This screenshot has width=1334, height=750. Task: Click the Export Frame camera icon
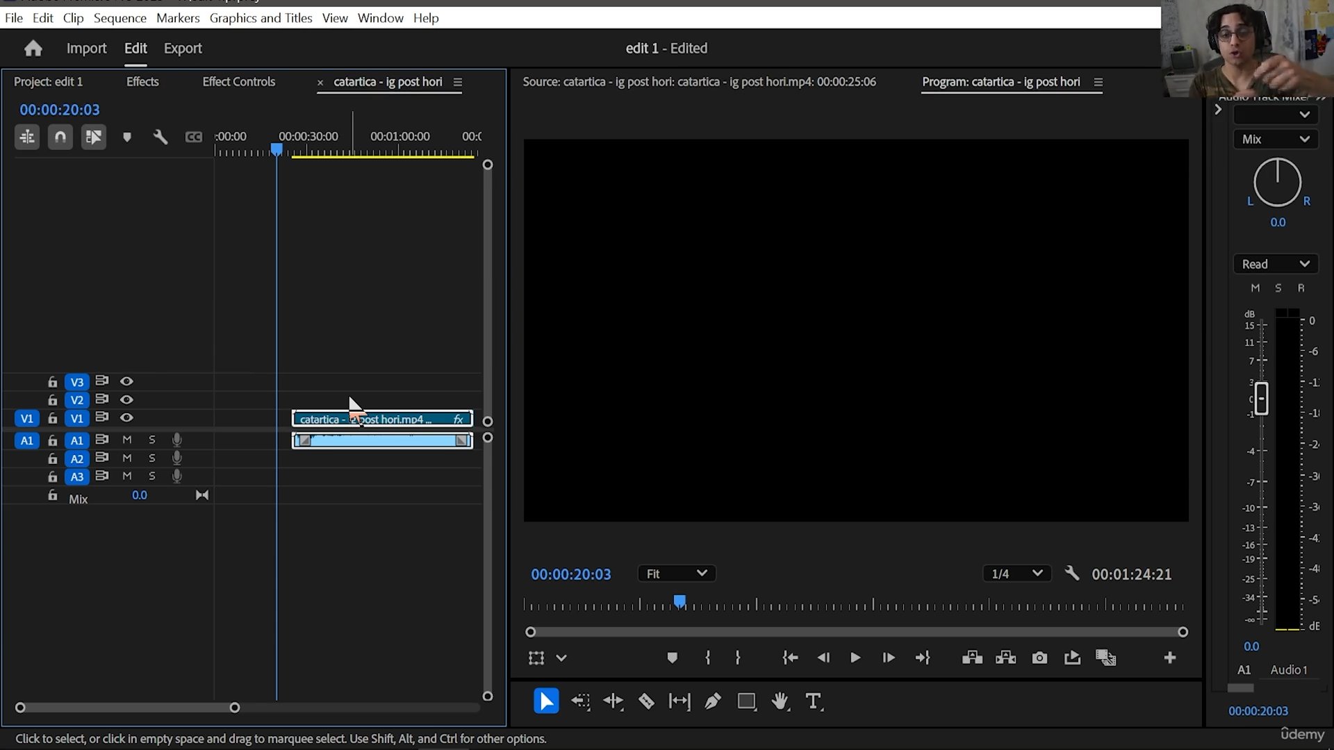(1039, 658)
